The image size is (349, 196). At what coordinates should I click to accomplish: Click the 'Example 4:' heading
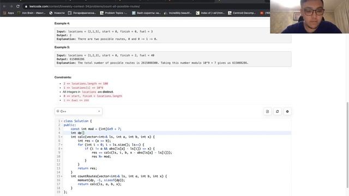pos(62,23)
